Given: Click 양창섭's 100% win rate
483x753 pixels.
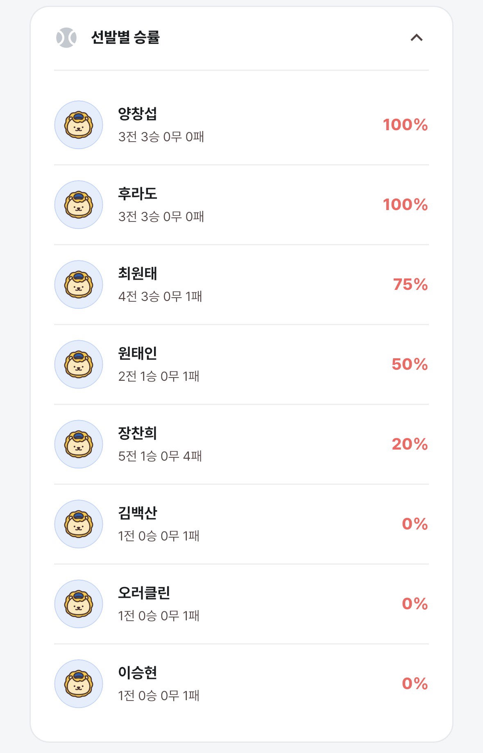Looking at the screenshot, I should (405, 125).
